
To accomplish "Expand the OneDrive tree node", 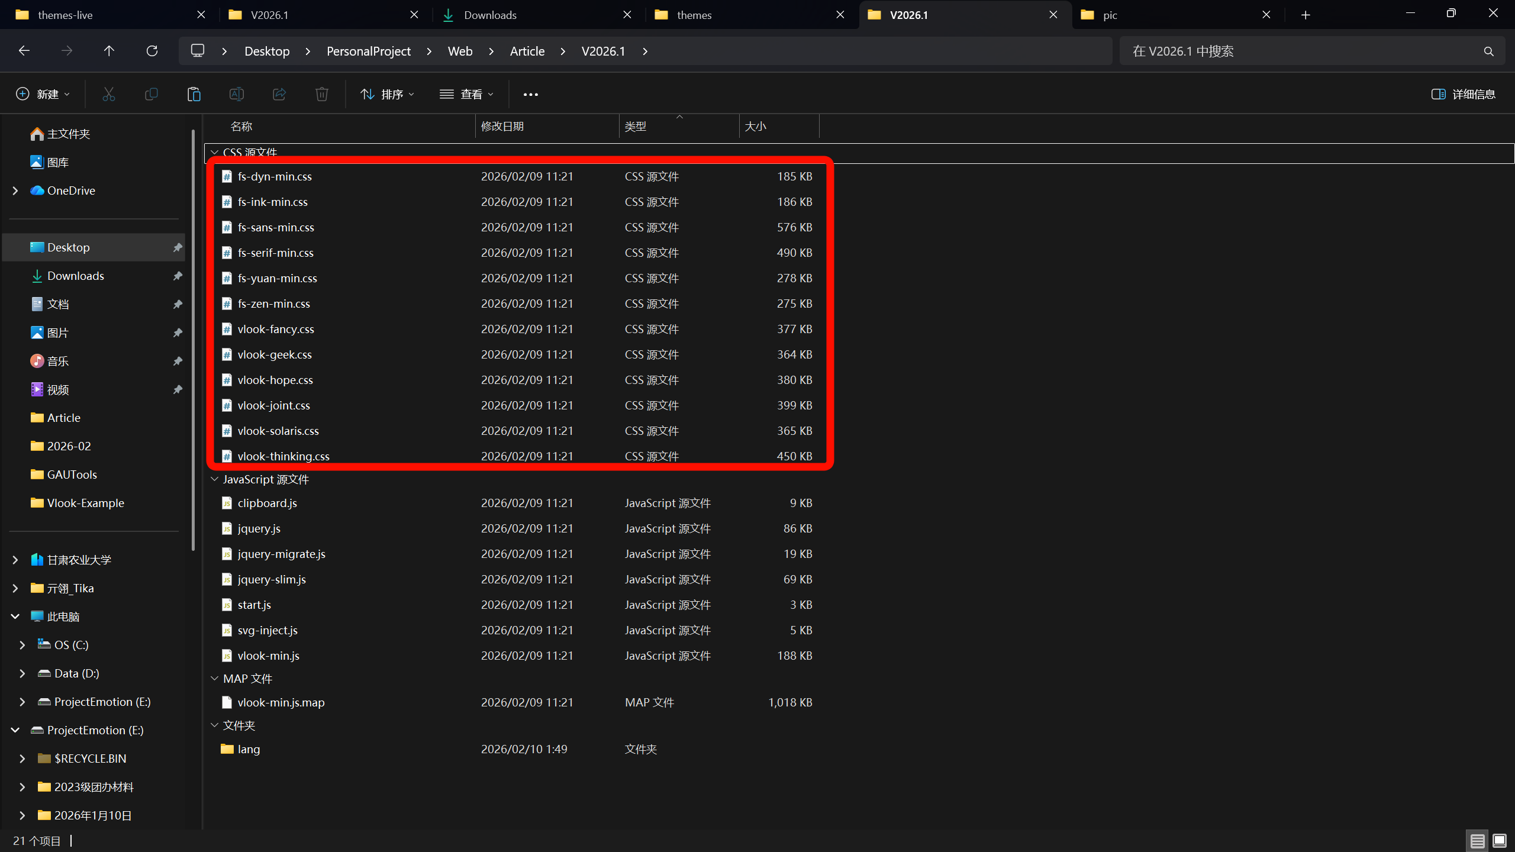I will click(15, 191).
